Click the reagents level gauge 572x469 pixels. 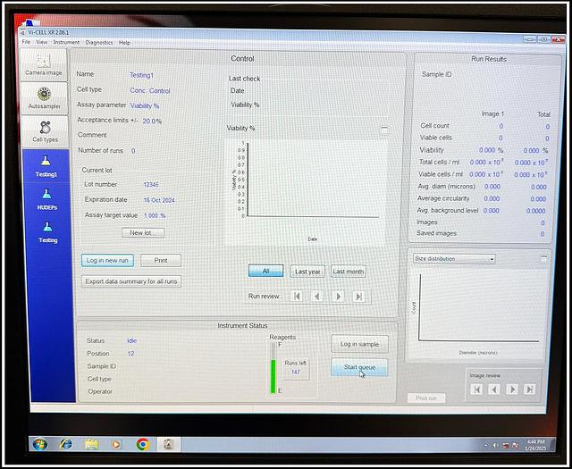(273, 368)
